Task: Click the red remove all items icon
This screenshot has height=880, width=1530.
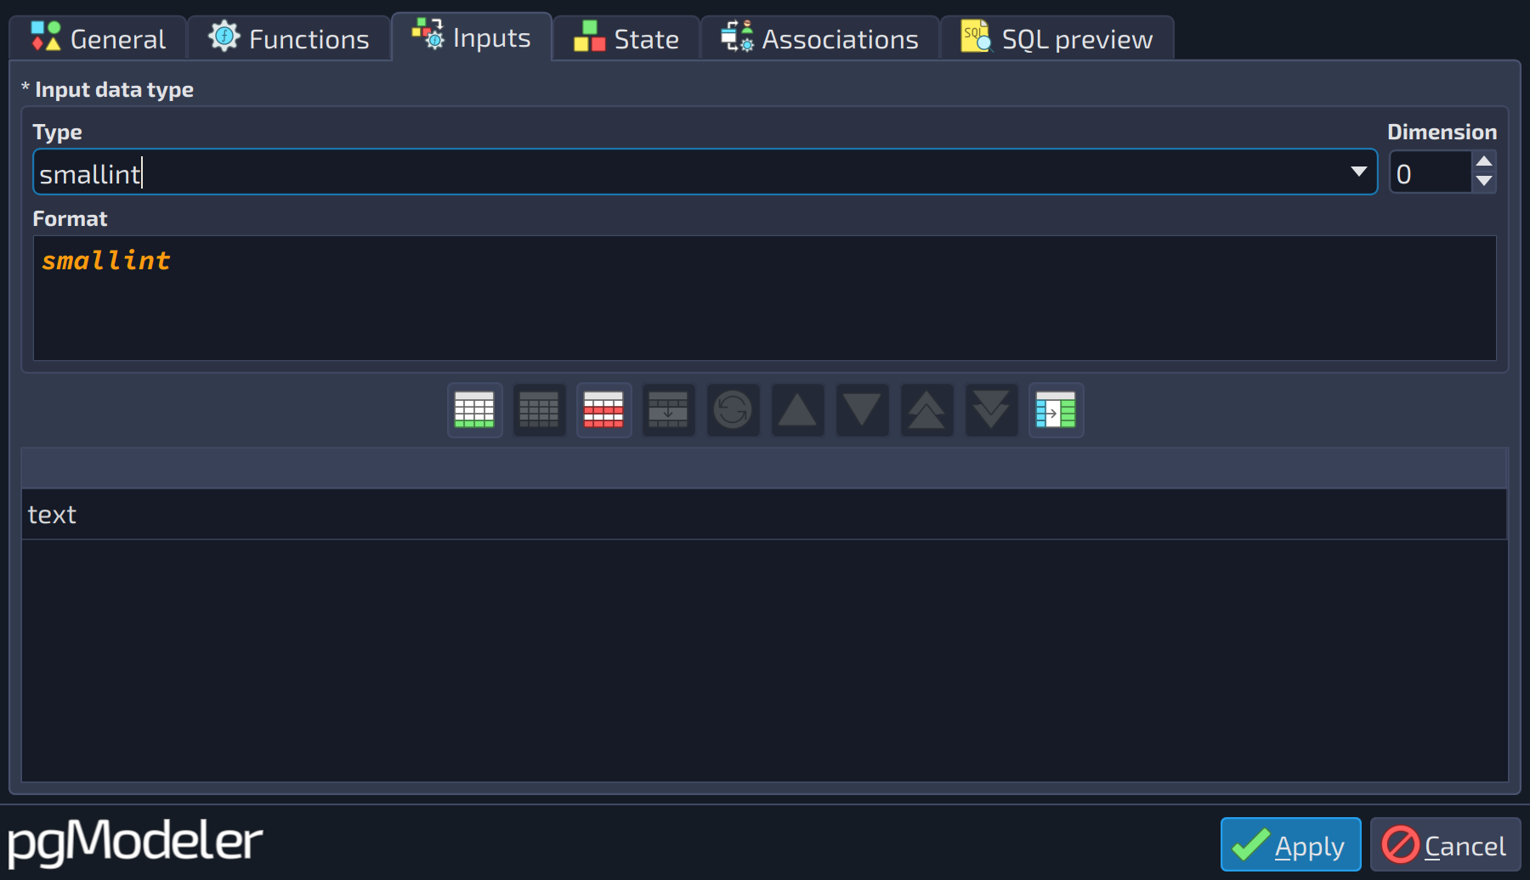Action: pos(603,410)
